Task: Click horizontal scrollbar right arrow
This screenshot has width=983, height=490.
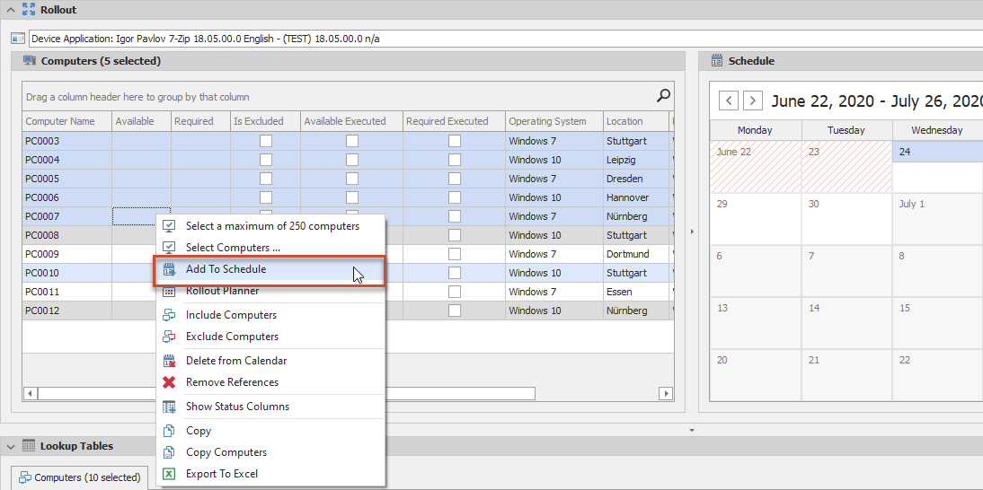Action: coord(666,393)
